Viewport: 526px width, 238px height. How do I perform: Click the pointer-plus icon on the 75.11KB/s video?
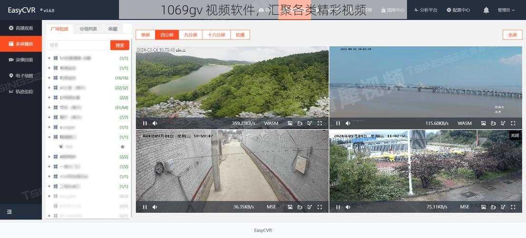click(x=503, y=207)
